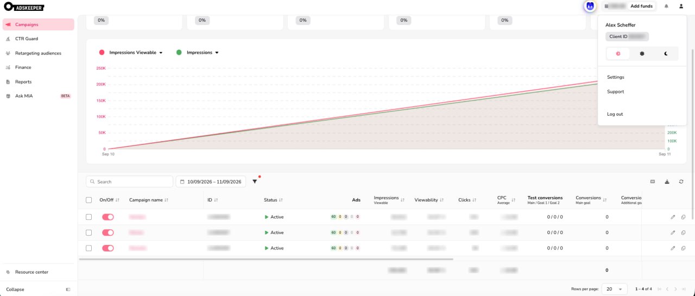Click the table's horizontal scrollbar

(266, 259)
